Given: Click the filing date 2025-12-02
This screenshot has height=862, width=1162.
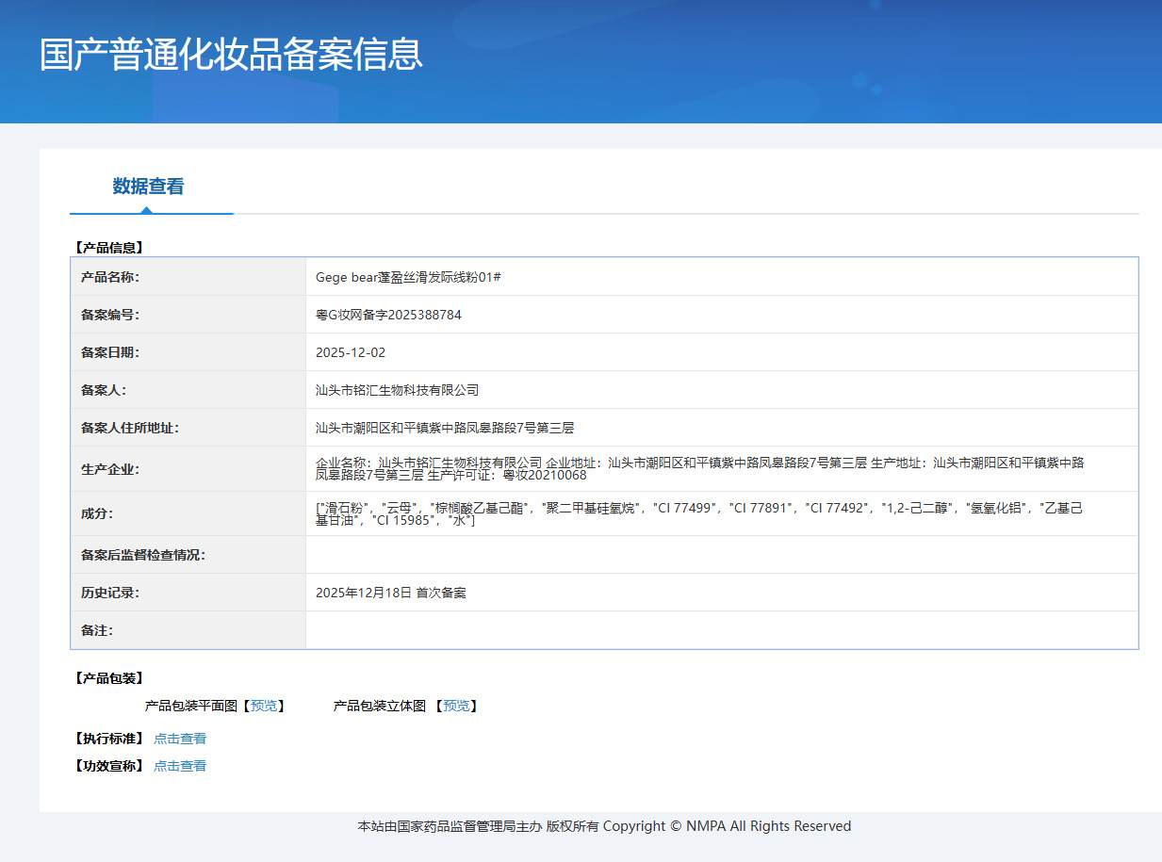Looking at the screenshot, I should [351, 352].
